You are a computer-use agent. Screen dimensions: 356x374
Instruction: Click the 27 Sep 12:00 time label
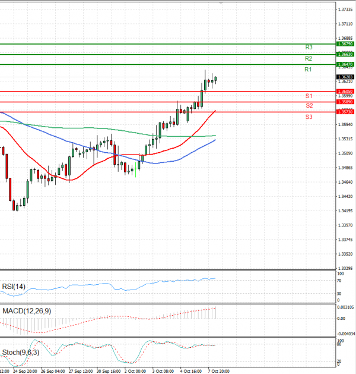click(81, 371)
